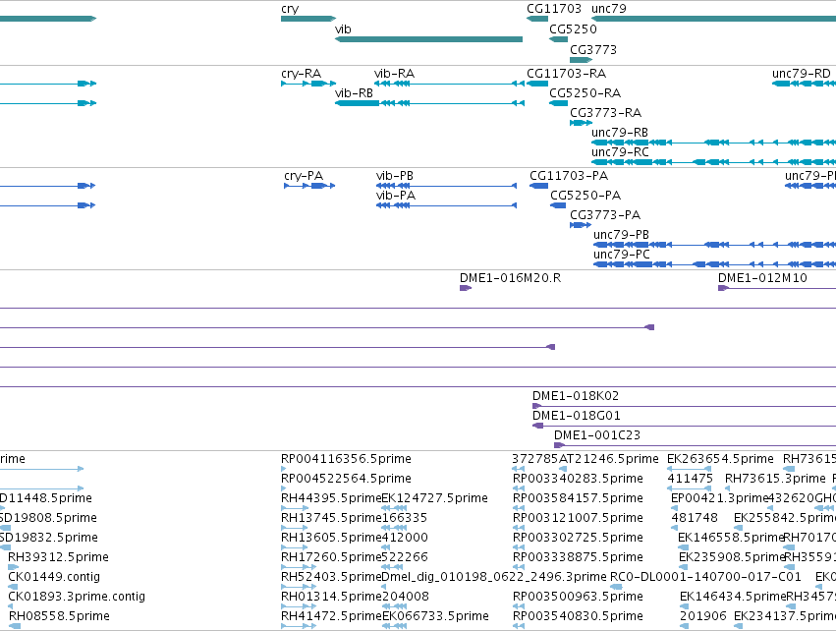Select the CG5250-RA transcript label

coord(585,93)
